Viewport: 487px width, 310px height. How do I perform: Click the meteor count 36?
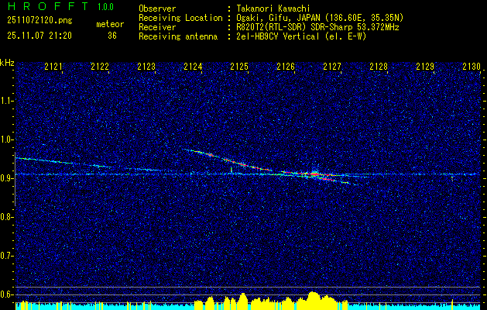(112, 36)
